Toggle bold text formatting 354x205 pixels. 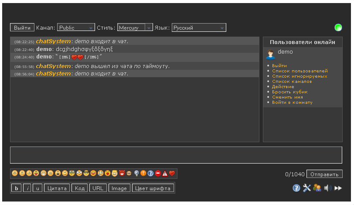point(16,188)
